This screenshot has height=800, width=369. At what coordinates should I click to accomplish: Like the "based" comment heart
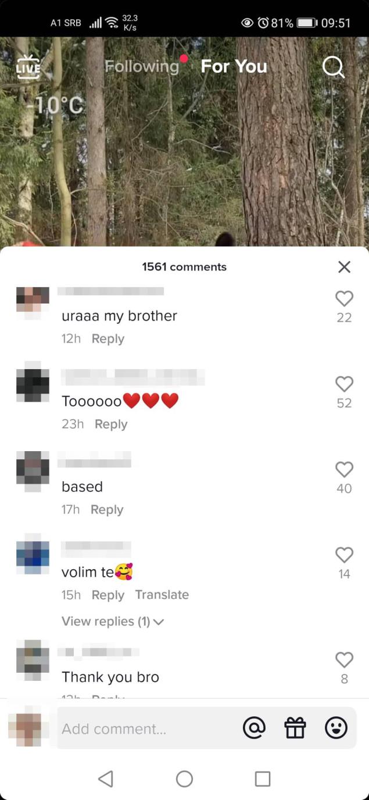click(x=345, y=470)
